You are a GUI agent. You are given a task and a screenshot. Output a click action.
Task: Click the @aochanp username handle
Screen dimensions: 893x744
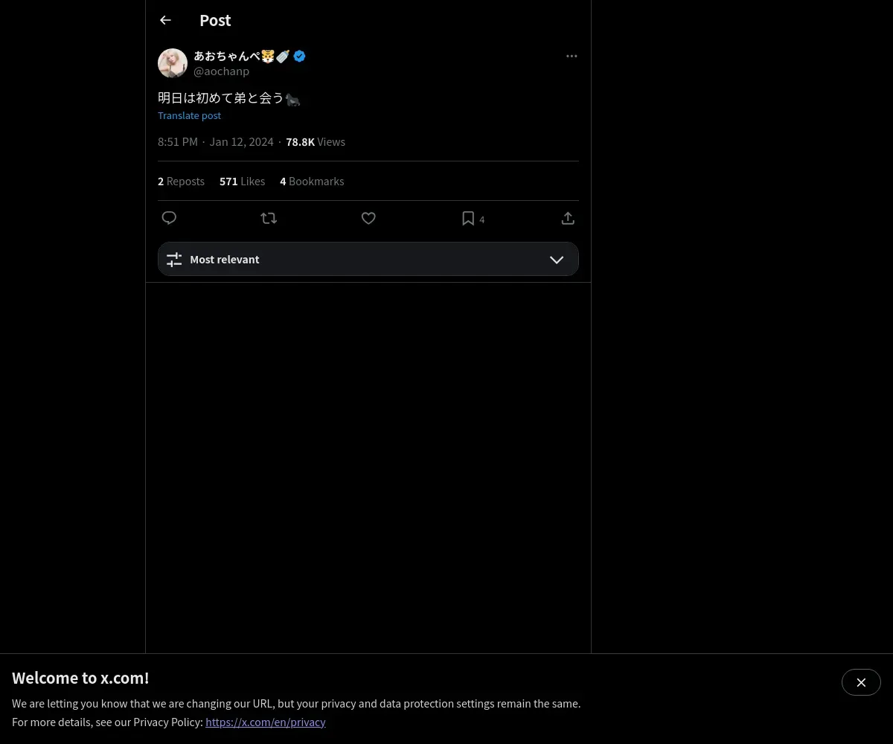pos(222,71)
